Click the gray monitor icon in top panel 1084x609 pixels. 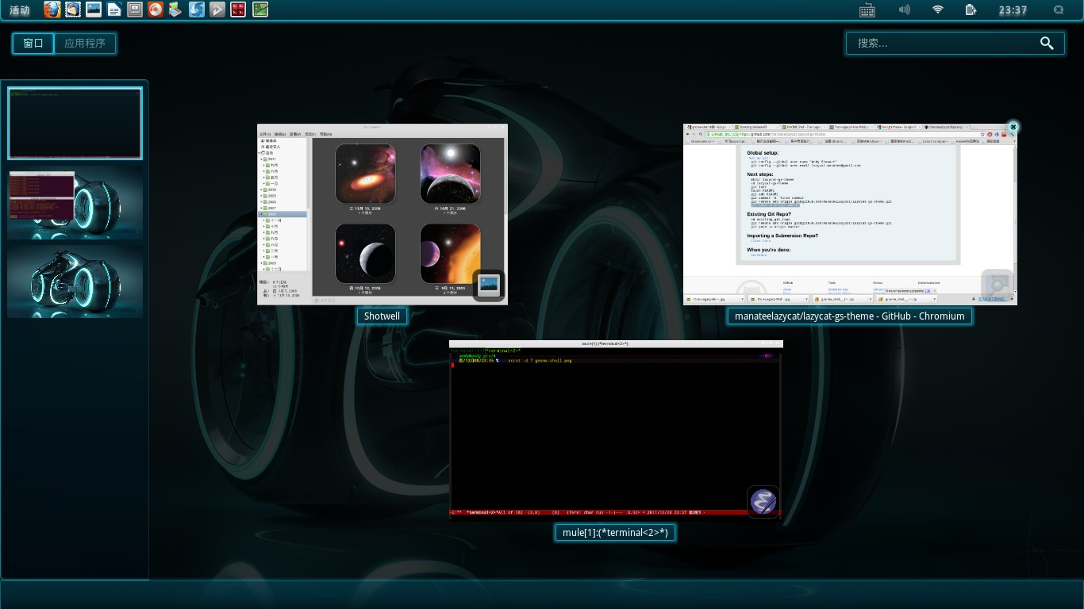coord(135,10)
